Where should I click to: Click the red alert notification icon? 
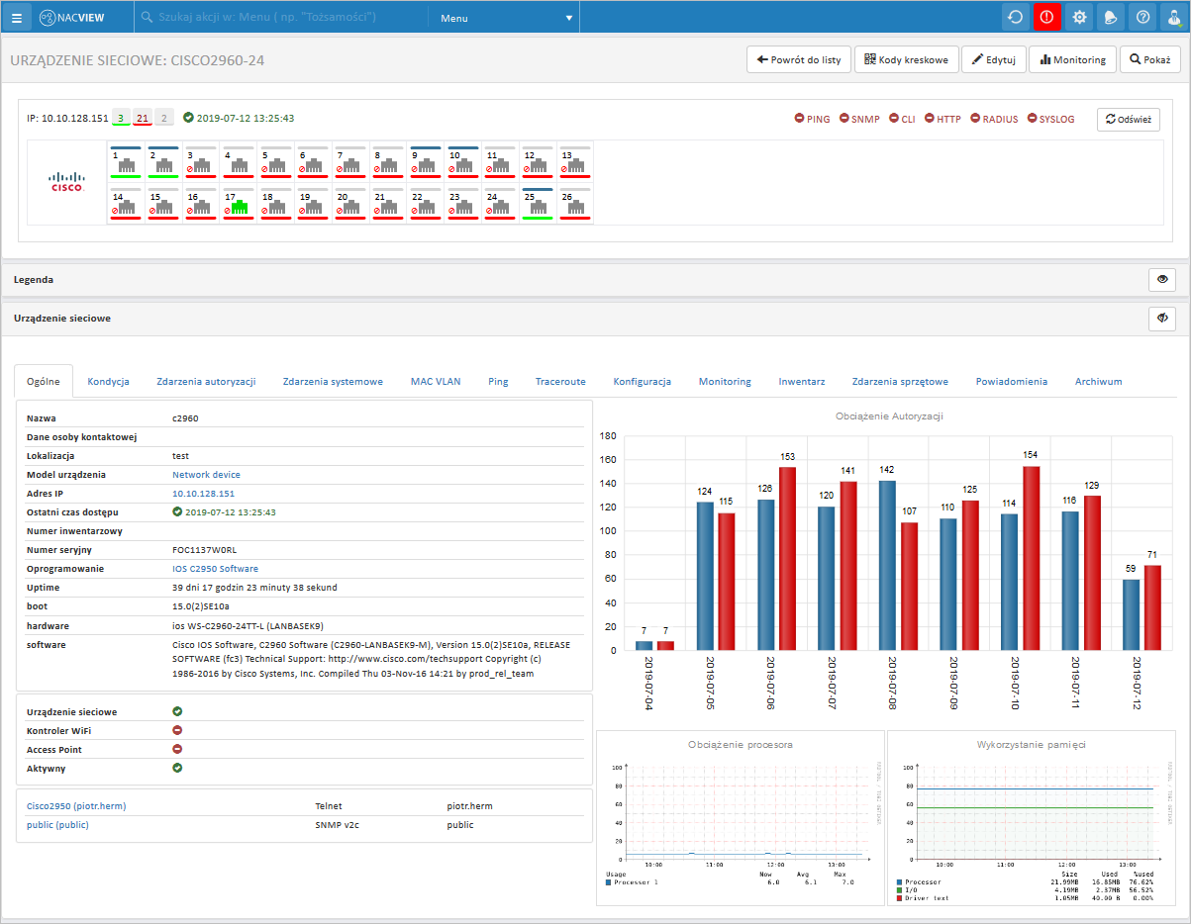(x=1046, y=17)
